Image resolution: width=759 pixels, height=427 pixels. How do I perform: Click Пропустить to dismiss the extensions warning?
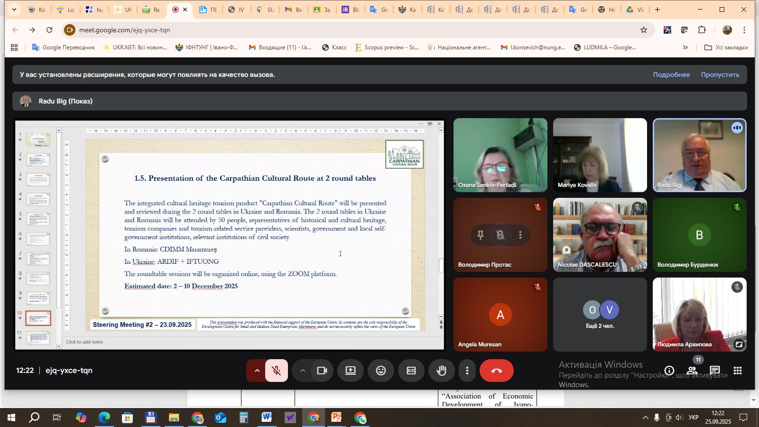[x=720, y=74]
